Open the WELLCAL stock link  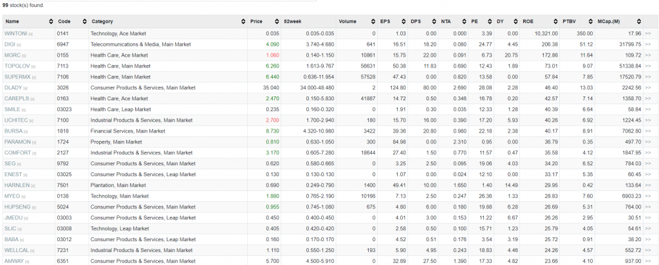17,250
